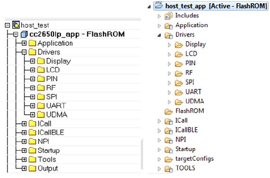
Task: Expand Application folder in host_test_app tree
Action: pos(159,26)
